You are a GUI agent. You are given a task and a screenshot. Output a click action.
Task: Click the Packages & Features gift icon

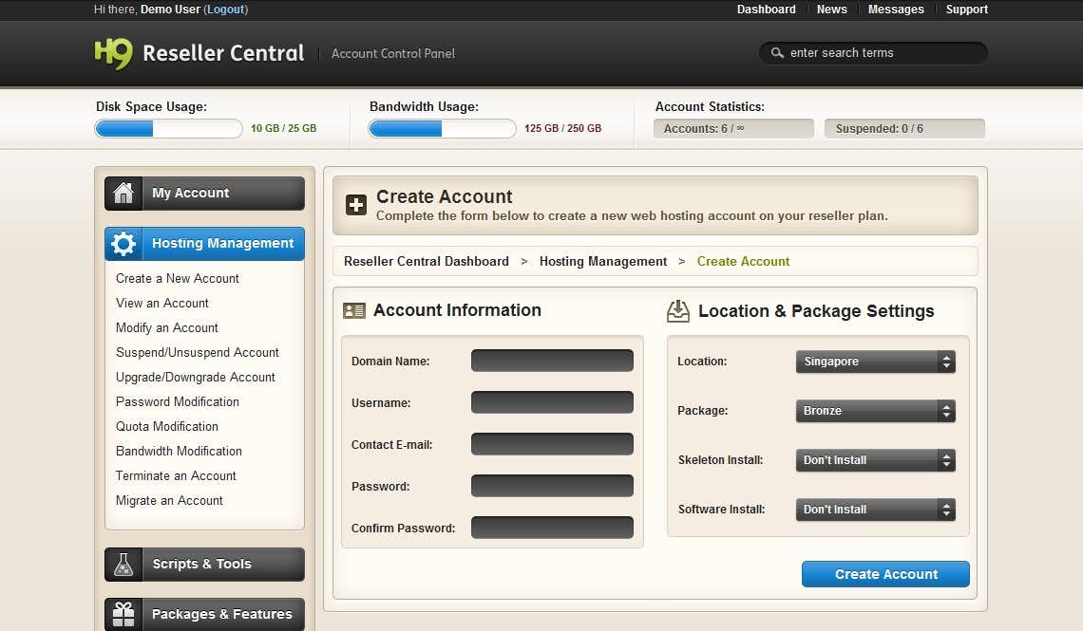pyautogui.click(x=123, y=614)
